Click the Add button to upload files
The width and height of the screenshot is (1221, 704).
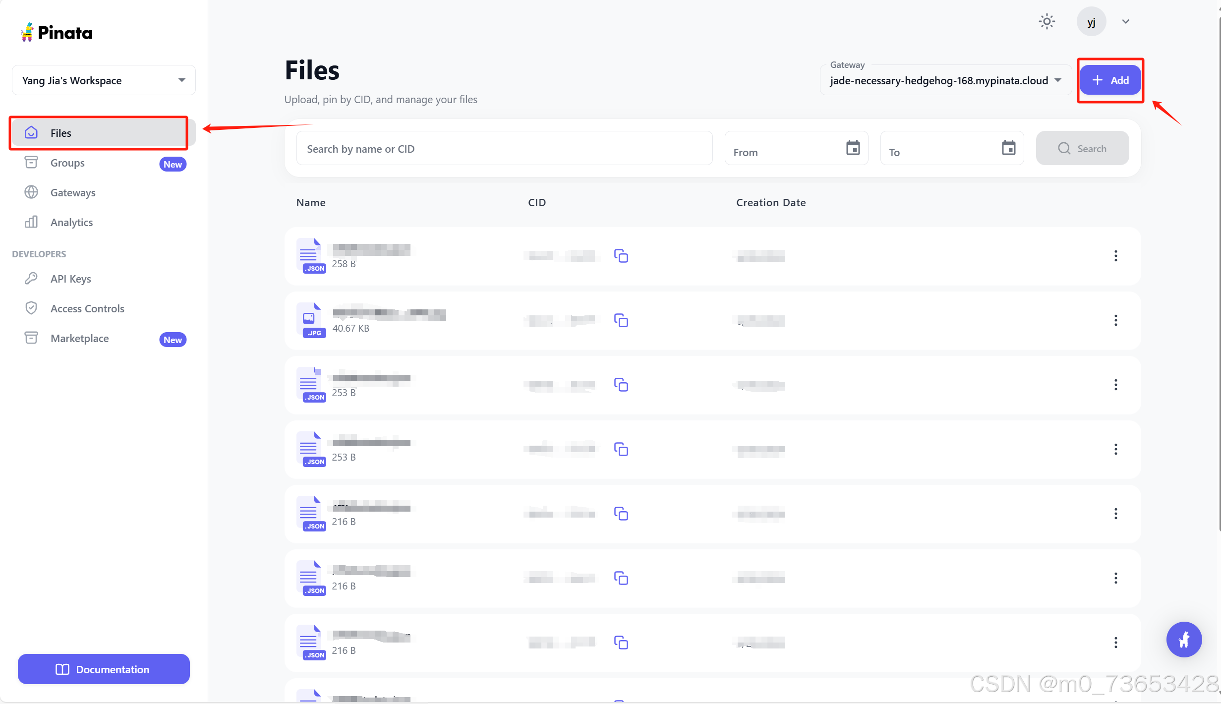(x=1110, y=80)
